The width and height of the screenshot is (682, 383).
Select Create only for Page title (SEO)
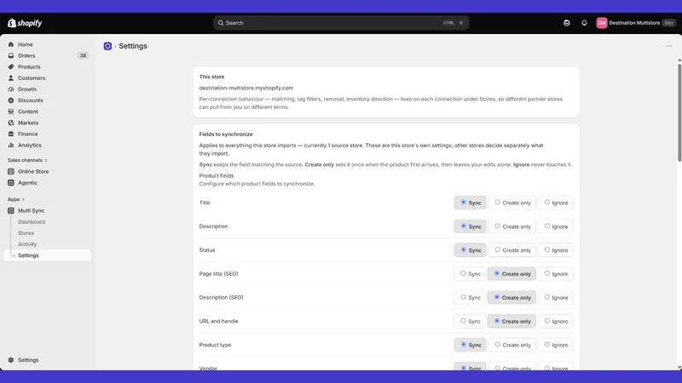[x=512, y=273]
